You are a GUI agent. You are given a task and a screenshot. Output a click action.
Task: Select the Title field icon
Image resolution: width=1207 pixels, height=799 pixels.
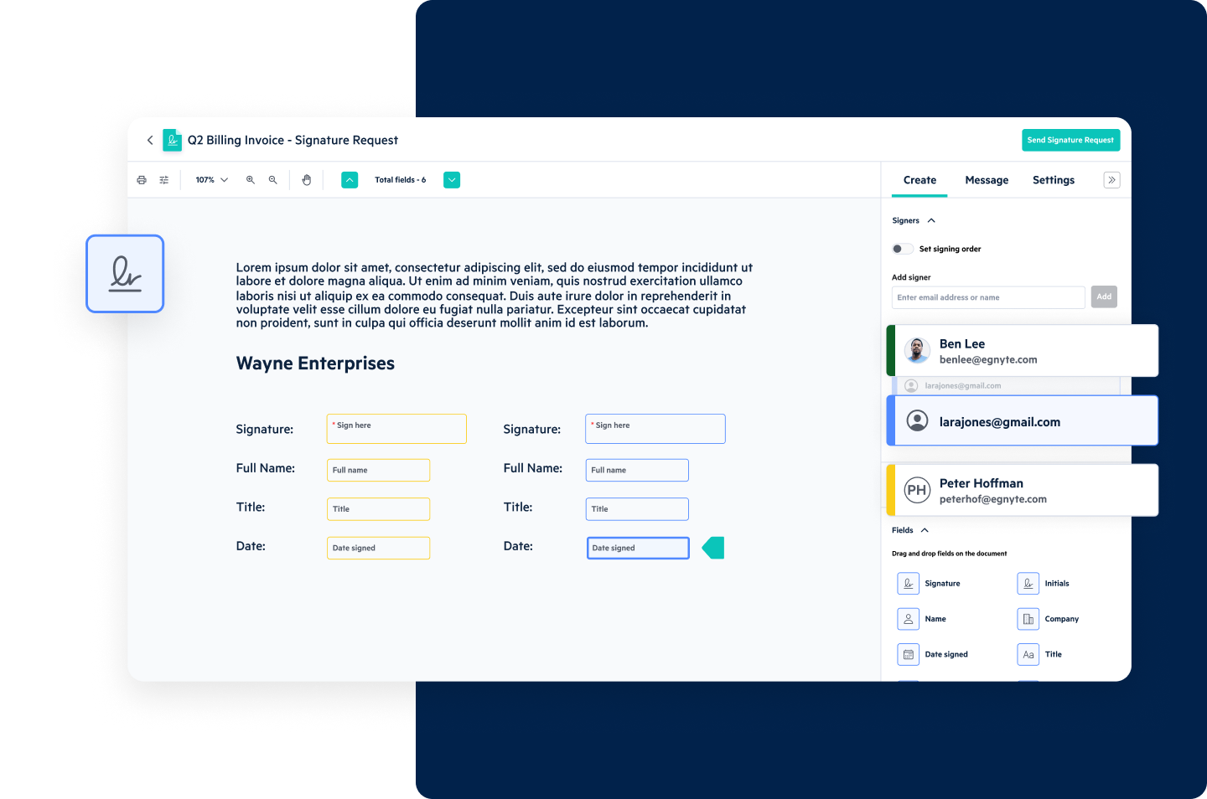tap(1028, 654)
